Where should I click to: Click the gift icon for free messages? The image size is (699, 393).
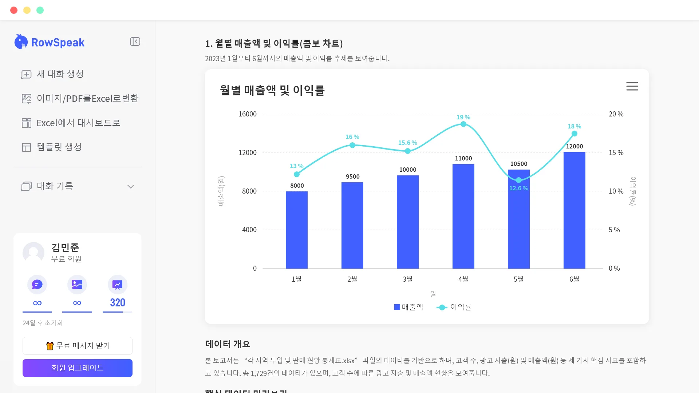click(x=50, y=346)
